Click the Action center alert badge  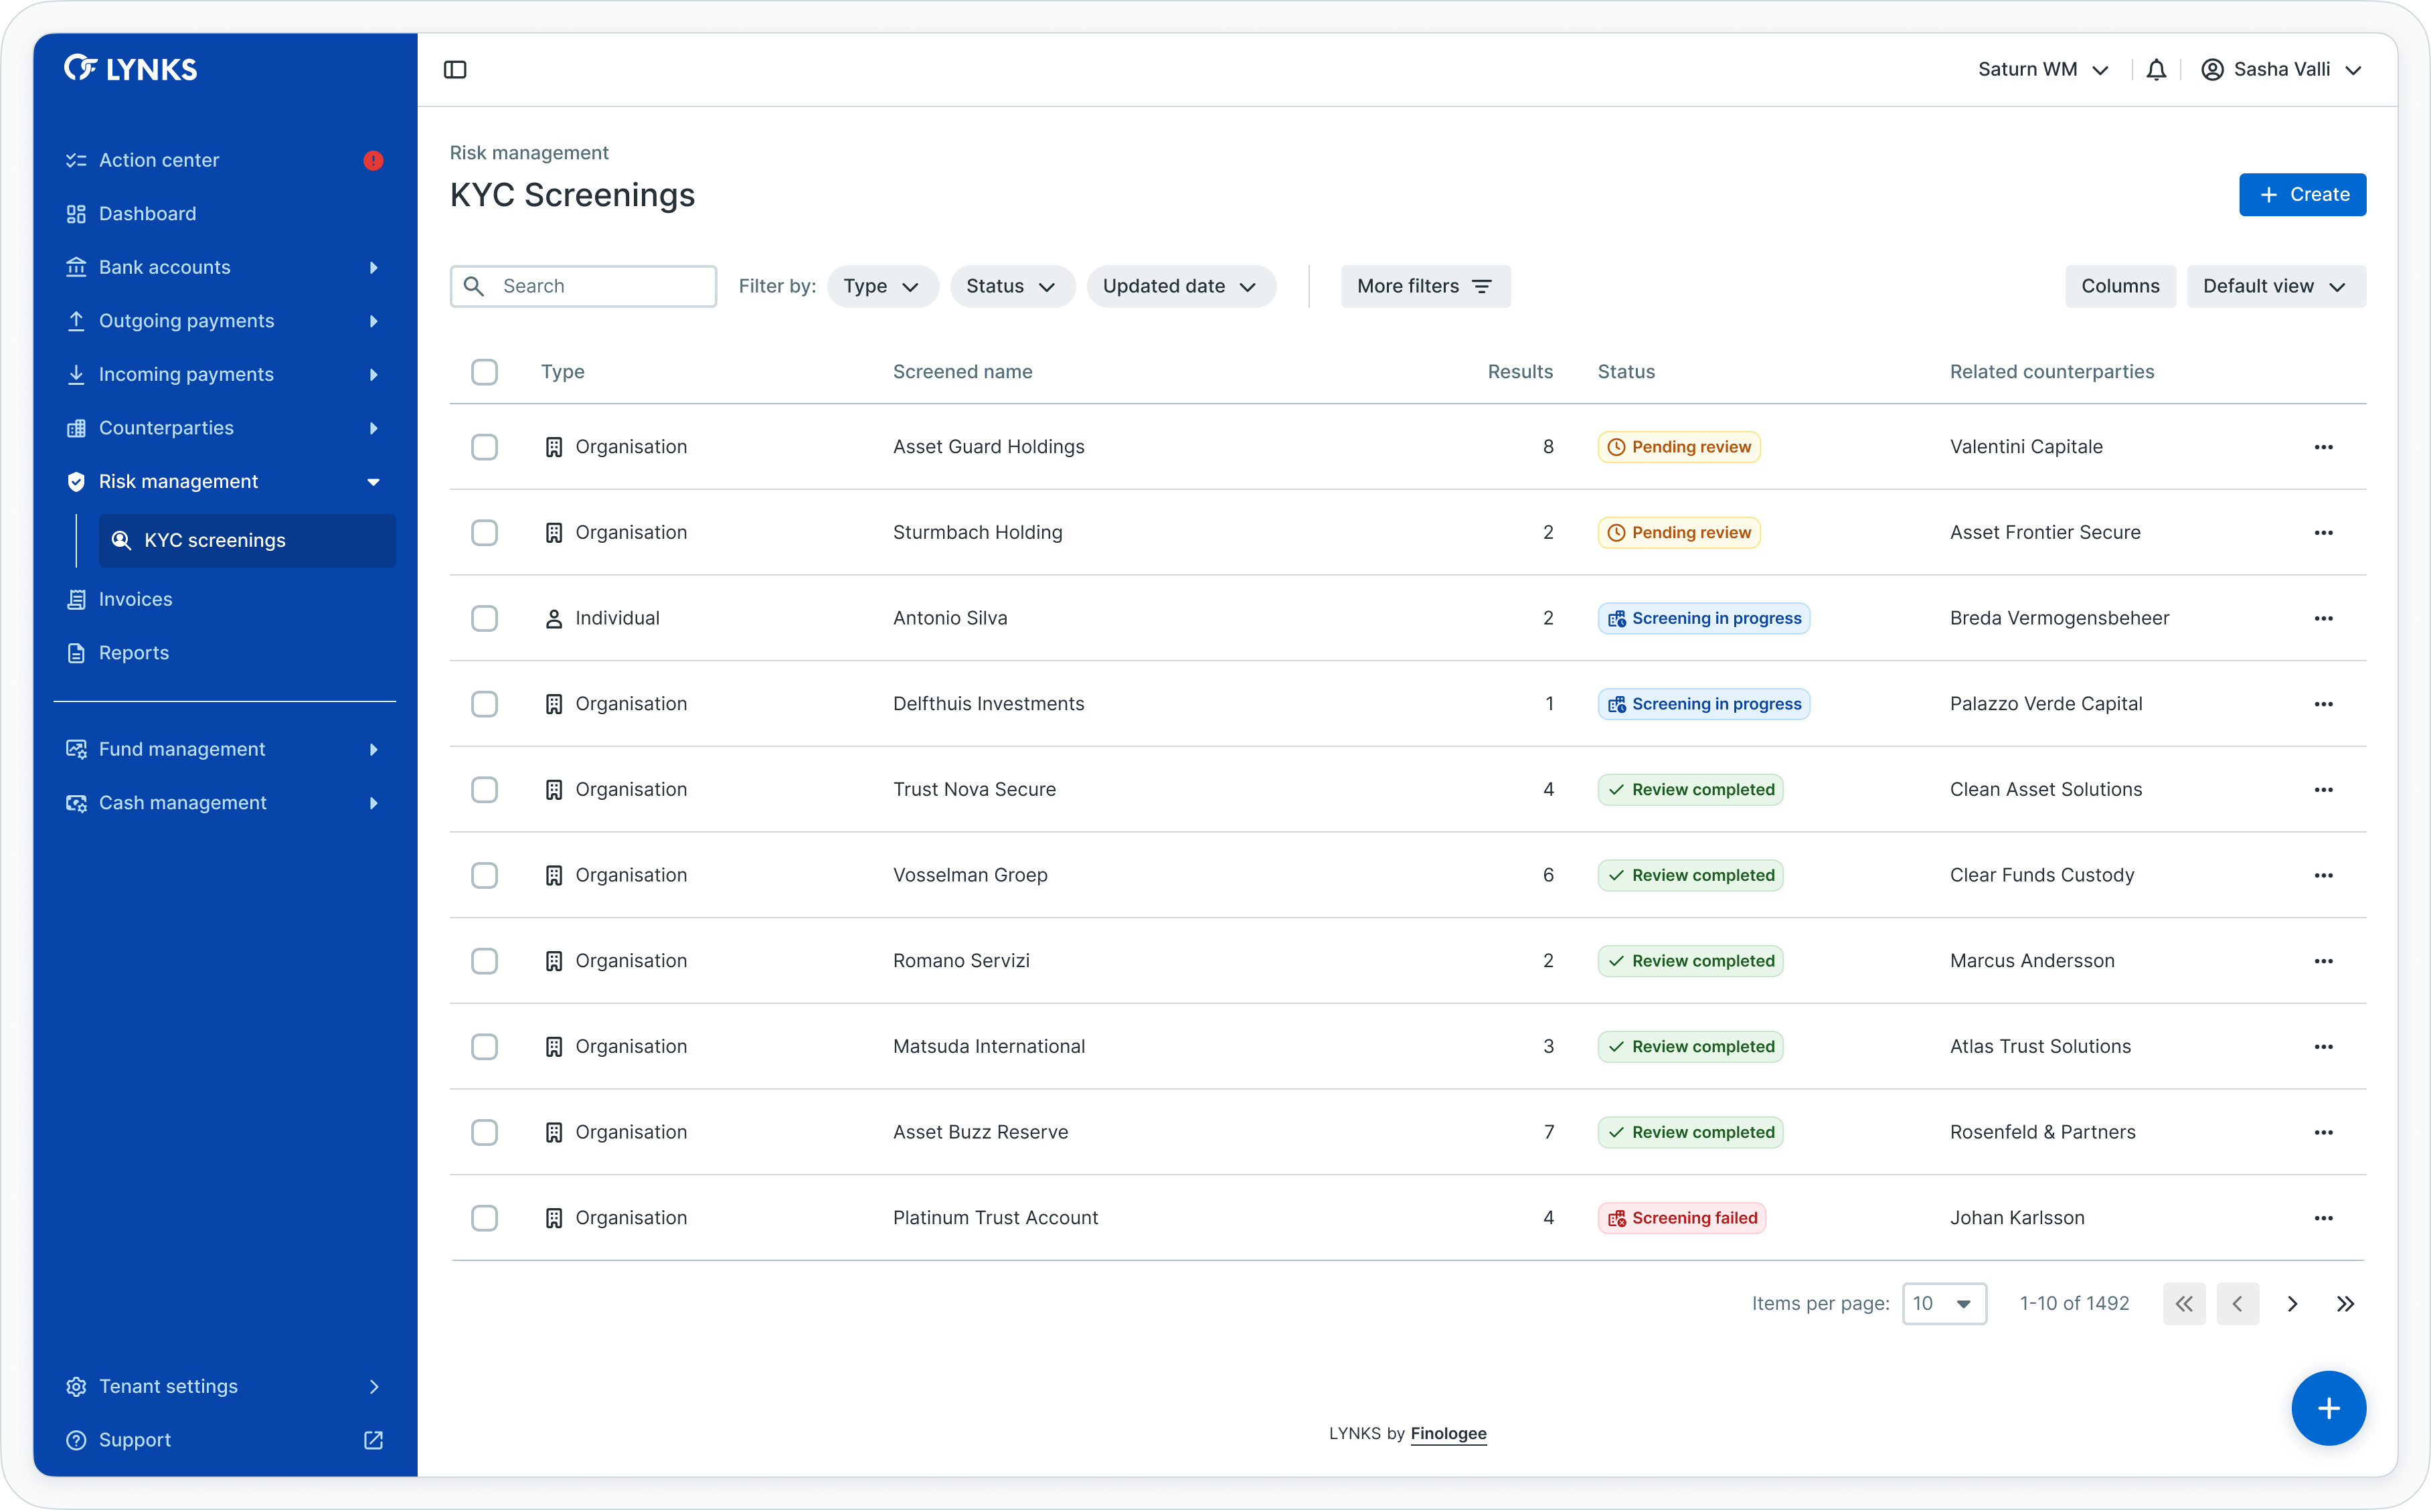coord(373,161)
